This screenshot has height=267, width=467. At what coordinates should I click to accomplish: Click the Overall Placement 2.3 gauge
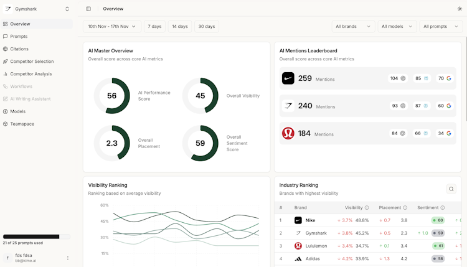112,143
